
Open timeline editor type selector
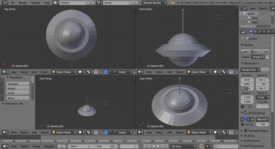5,146
